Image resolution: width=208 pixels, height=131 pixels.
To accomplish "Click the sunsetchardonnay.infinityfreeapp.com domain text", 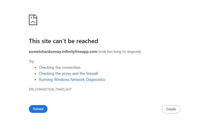I will 63,52.
